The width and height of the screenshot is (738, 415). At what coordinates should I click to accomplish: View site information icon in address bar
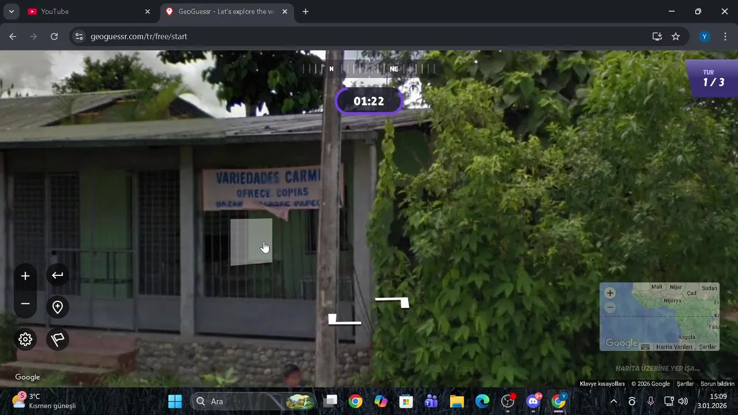point(80,36)
